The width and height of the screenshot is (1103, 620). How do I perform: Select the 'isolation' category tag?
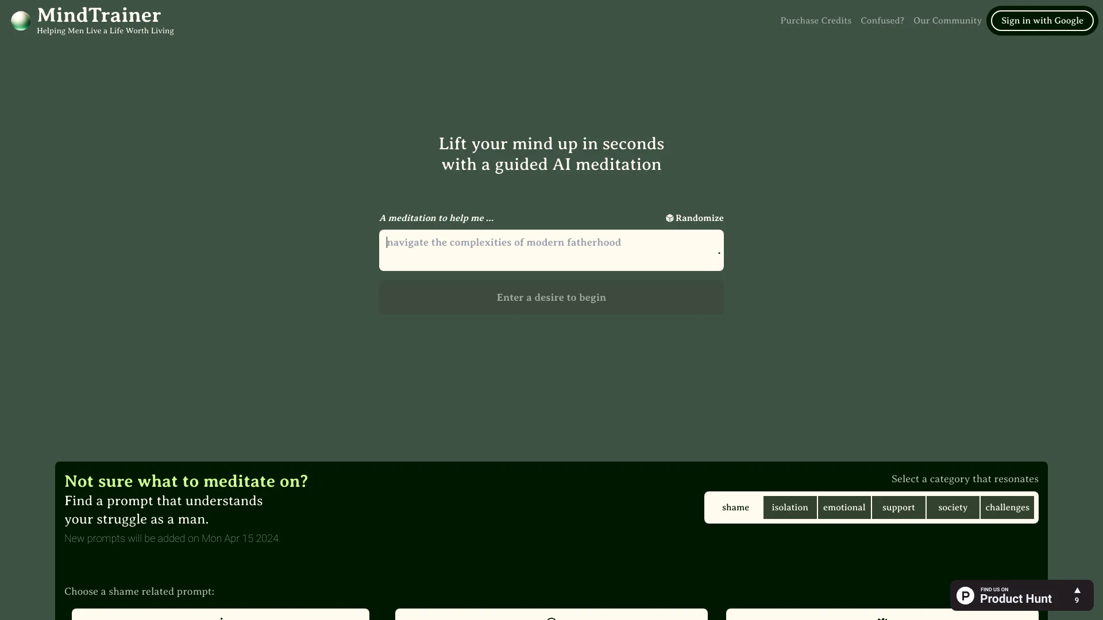[789, 507]
